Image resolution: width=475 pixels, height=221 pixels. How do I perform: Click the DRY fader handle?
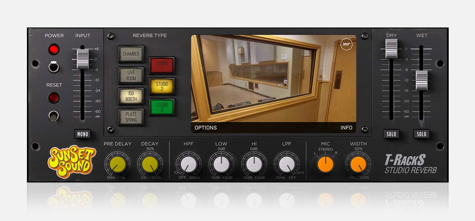point(391,49)
